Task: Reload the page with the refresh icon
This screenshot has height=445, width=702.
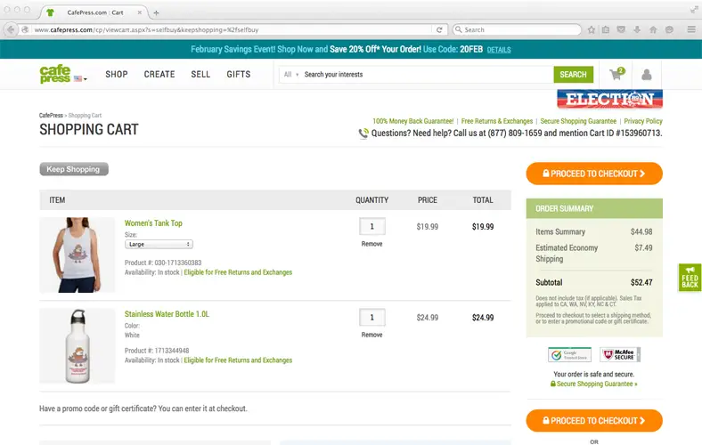Action: coord(439,29)
